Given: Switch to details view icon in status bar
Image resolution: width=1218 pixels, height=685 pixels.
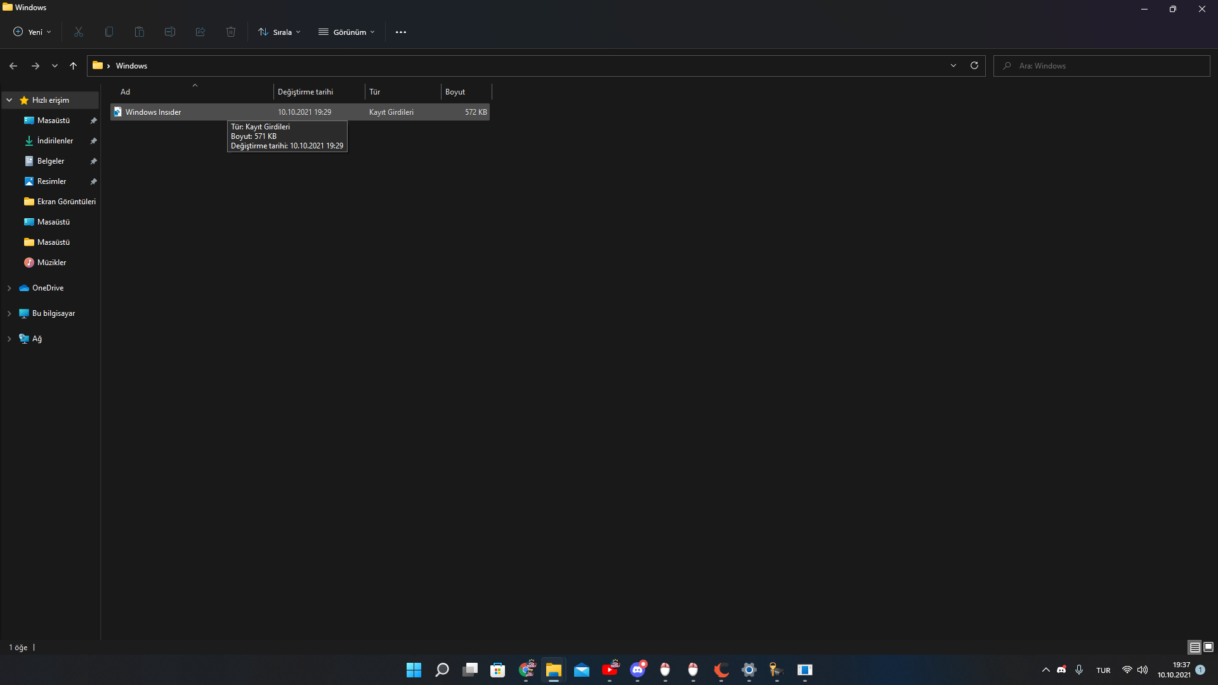Looking at the screenshot, I should (1195, 647).
